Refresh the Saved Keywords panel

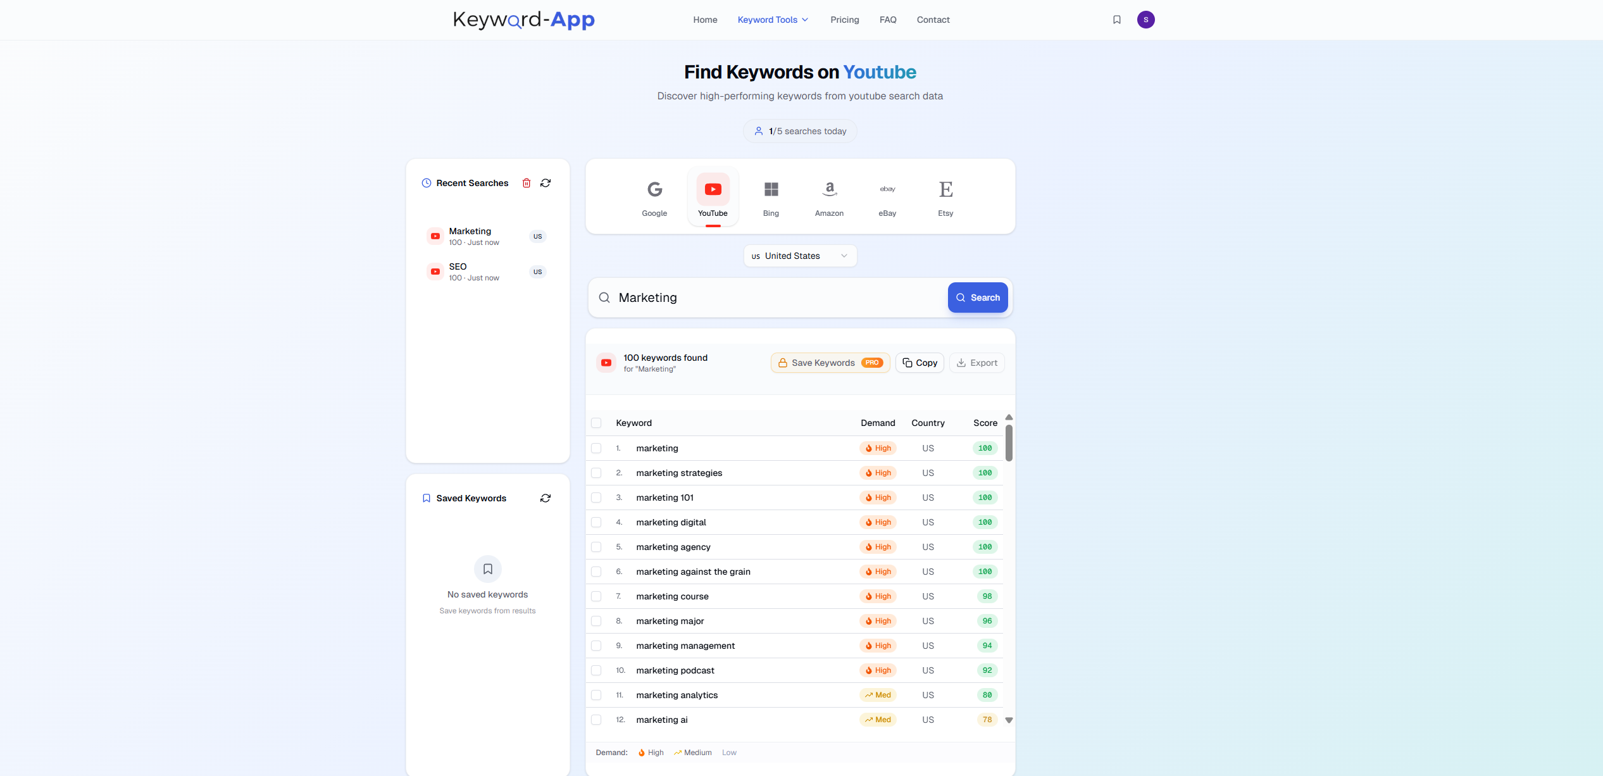[545, 498]
